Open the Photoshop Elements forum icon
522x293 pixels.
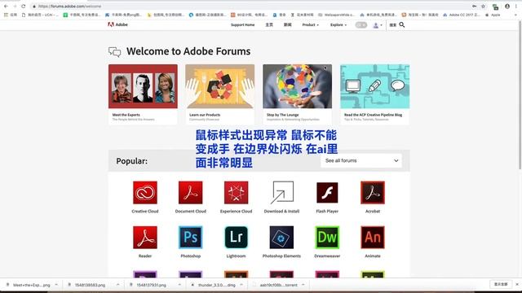(x=281, y=238)
